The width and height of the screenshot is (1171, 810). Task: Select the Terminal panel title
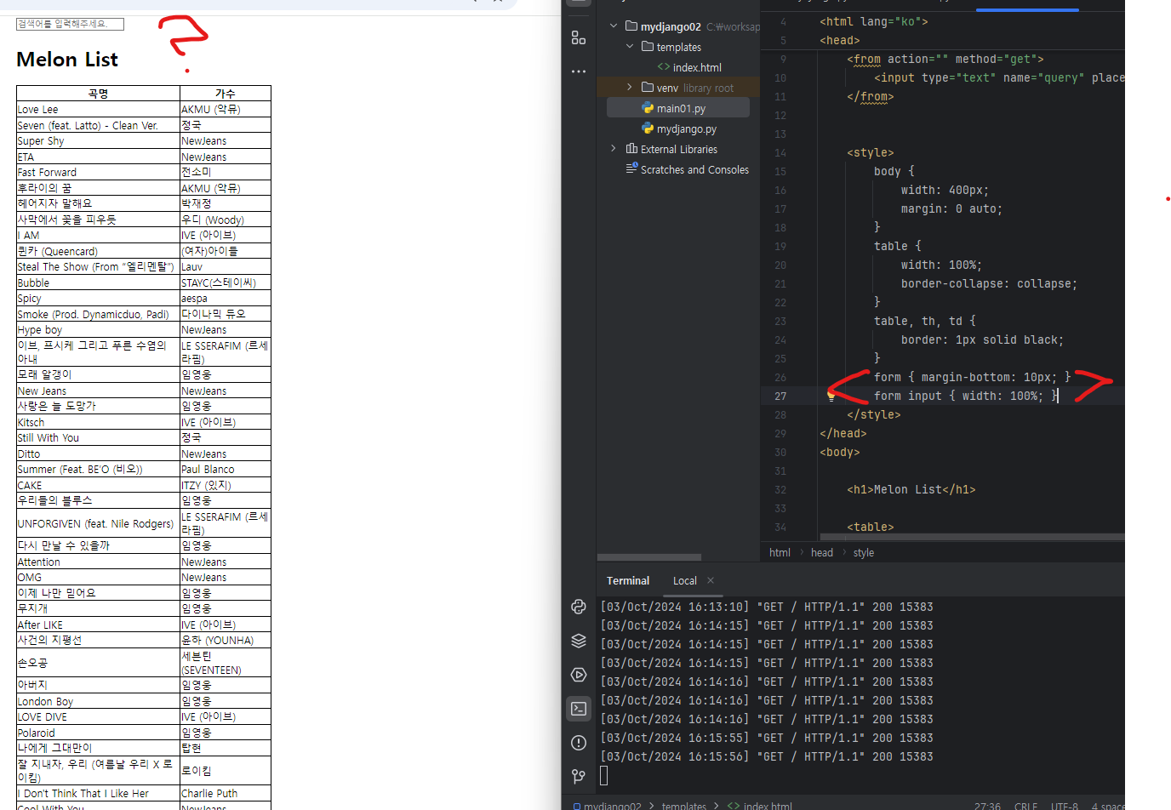point(628,580)
